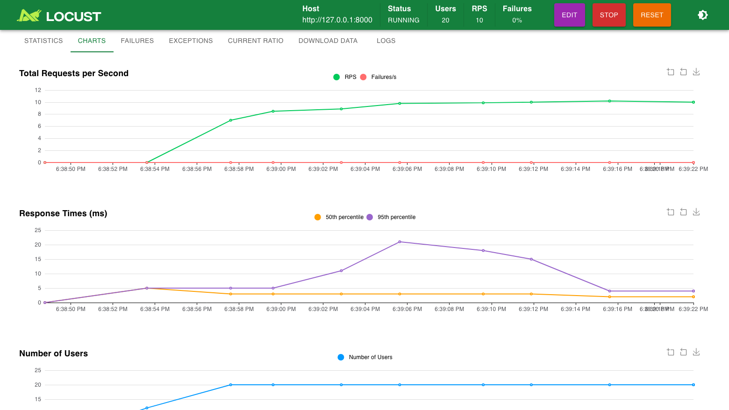Download the Response Times chart image
The height and width of the screenshot is (410, 729).
click(x=696, y=212)
